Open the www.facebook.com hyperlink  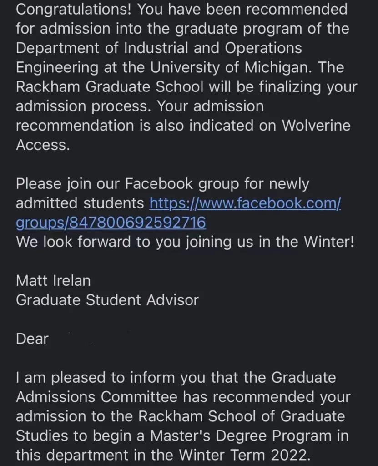[246, 203]
